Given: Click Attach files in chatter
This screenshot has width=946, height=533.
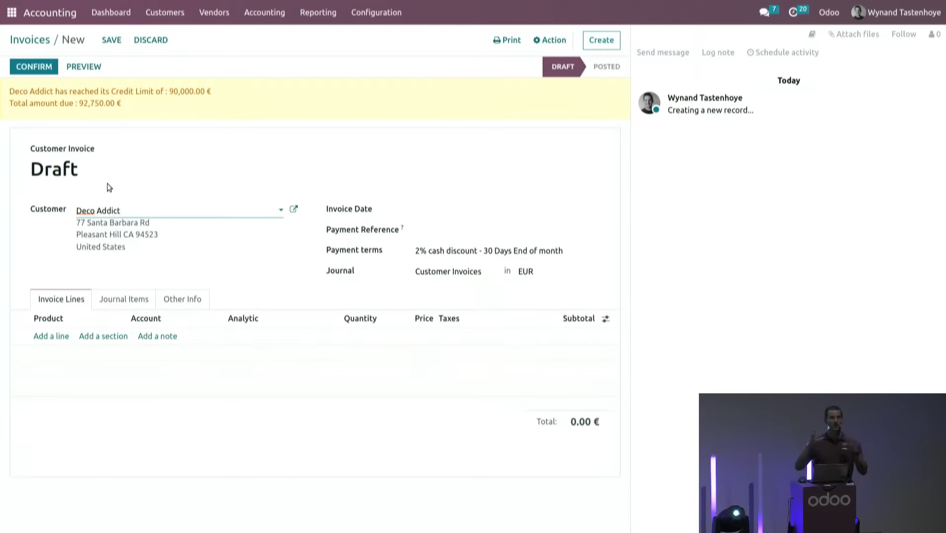Looking at the screenshot, I should coord(854,34).
